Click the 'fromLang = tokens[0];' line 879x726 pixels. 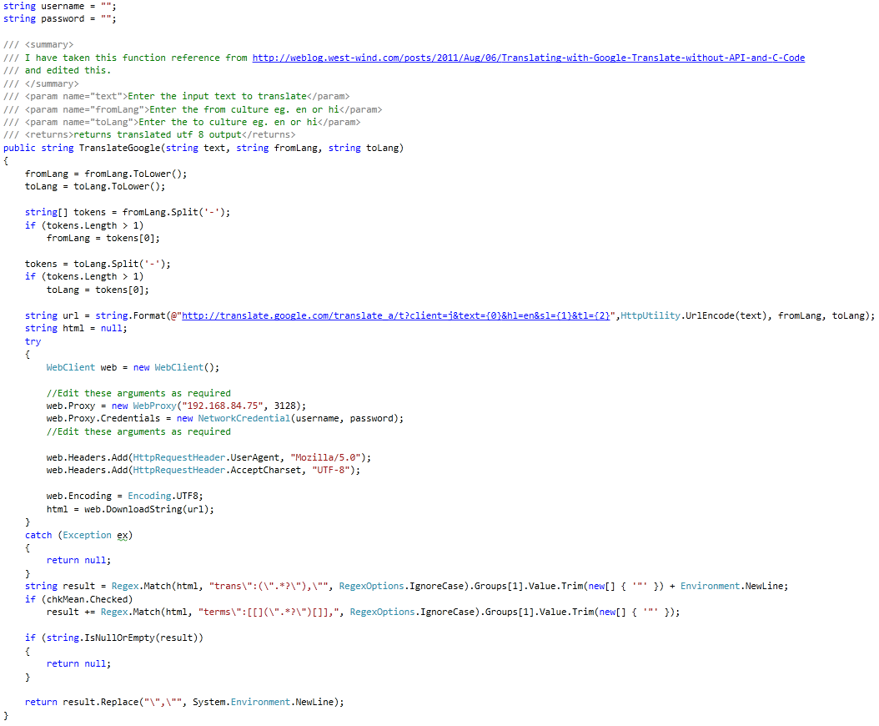click(103, 239)
